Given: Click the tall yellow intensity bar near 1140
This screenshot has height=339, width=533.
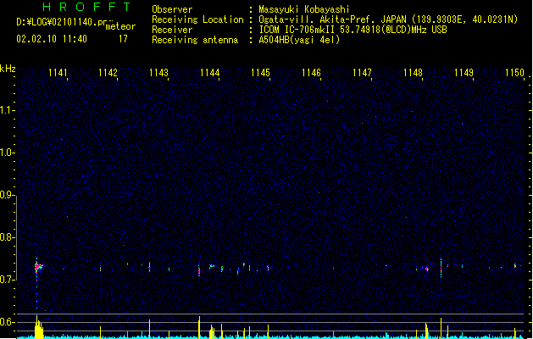Looking at the screenshot, I should [x=39, y=327].
